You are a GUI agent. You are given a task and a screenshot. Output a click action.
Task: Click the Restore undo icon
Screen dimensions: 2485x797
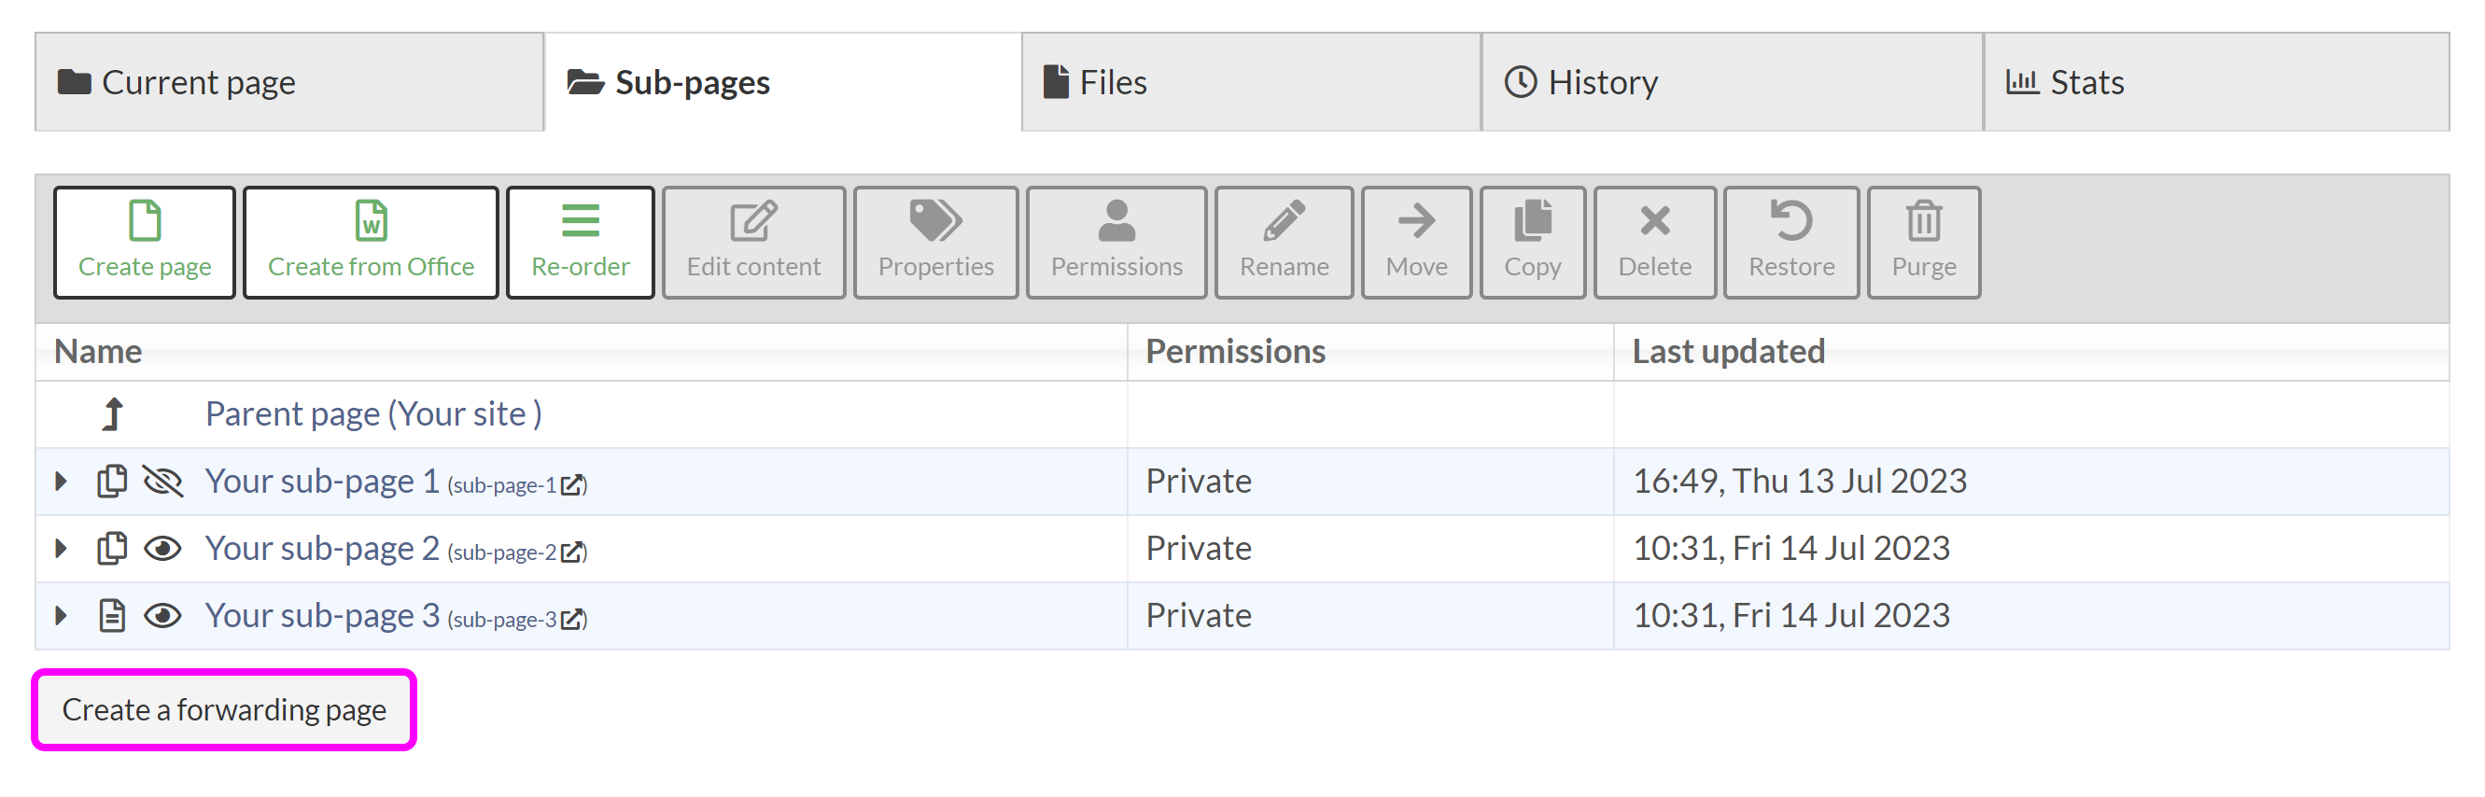(1790, 221)
